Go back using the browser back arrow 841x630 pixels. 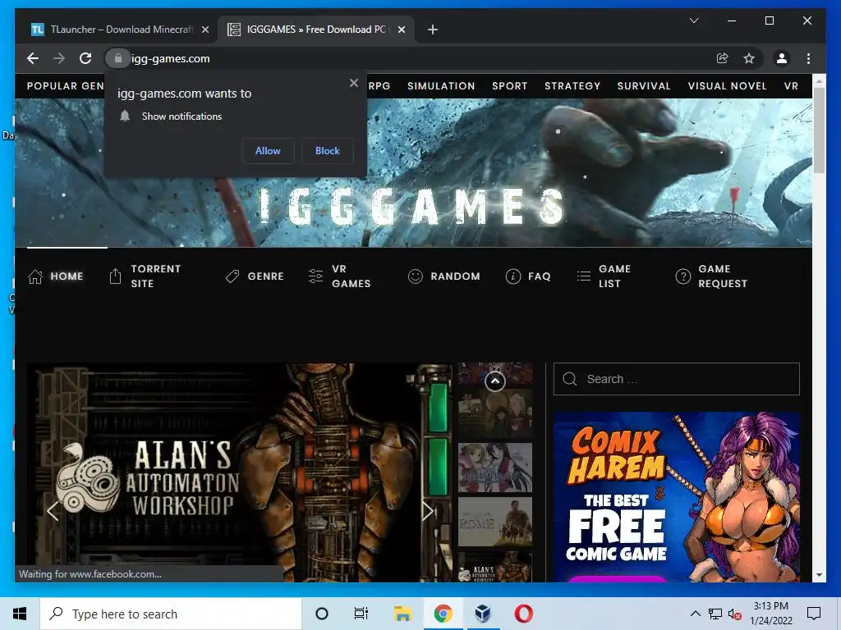coord(33,58)
